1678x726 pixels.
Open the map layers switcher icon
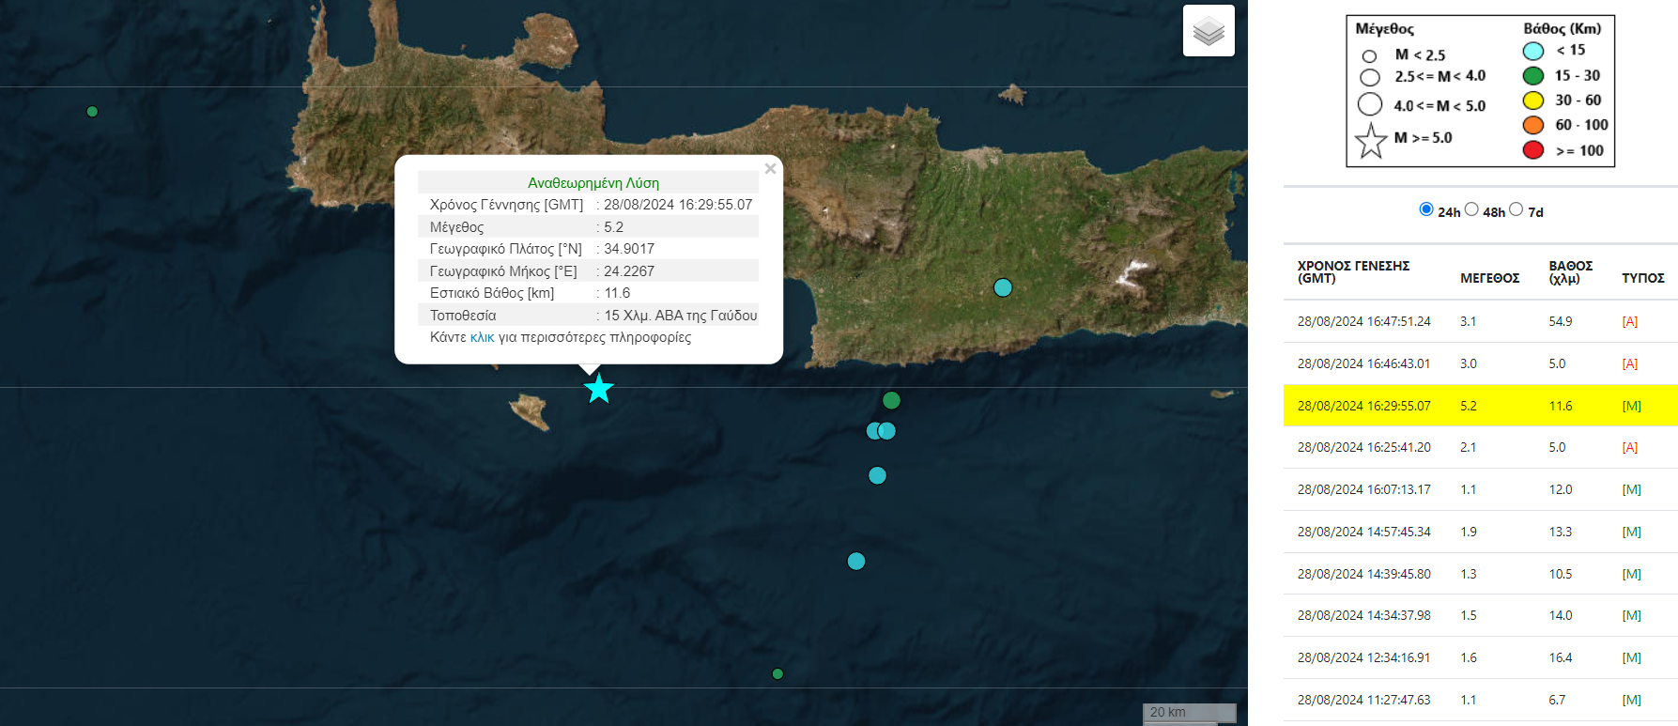[x=1208, y=31]
